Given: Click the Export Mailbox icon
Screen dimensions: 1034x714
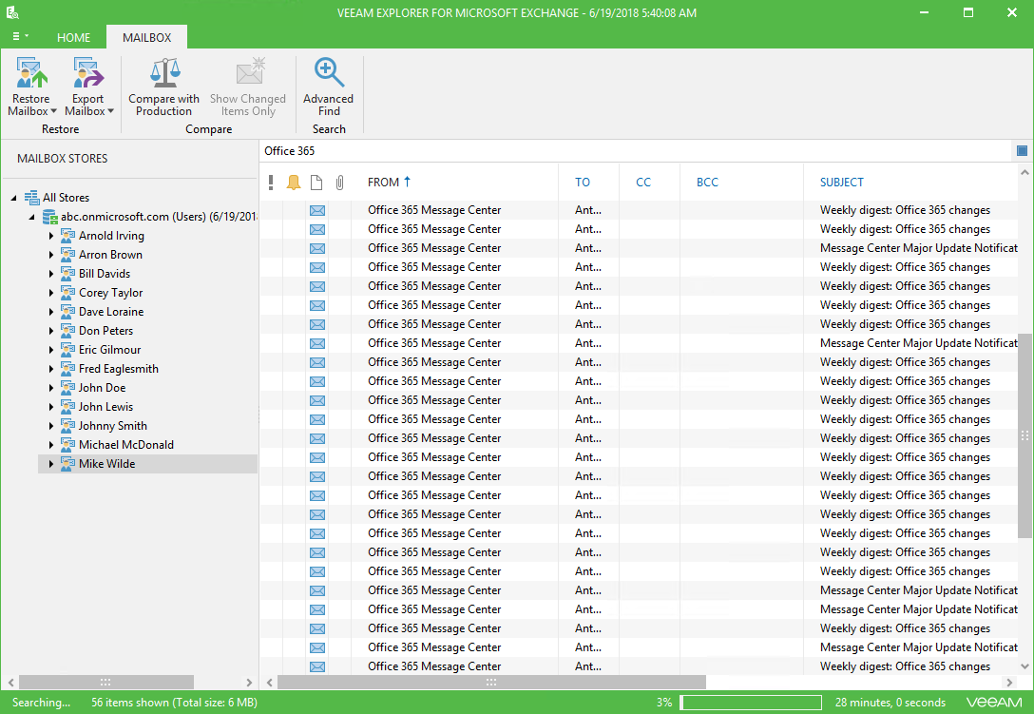Looking at the screenshot, I should 88,72.
